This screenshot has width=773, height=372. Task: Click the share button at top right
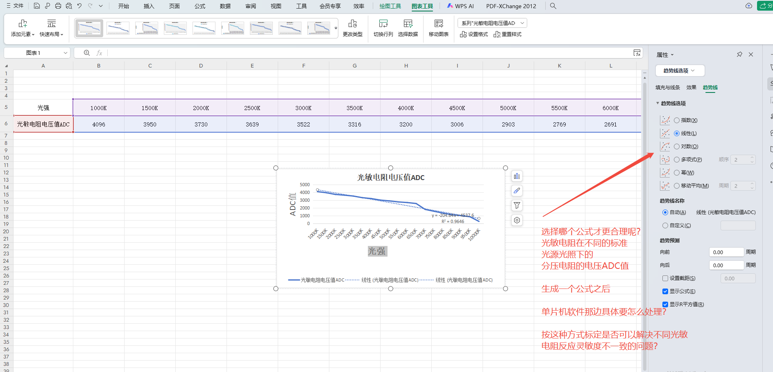tap(765, 6)
